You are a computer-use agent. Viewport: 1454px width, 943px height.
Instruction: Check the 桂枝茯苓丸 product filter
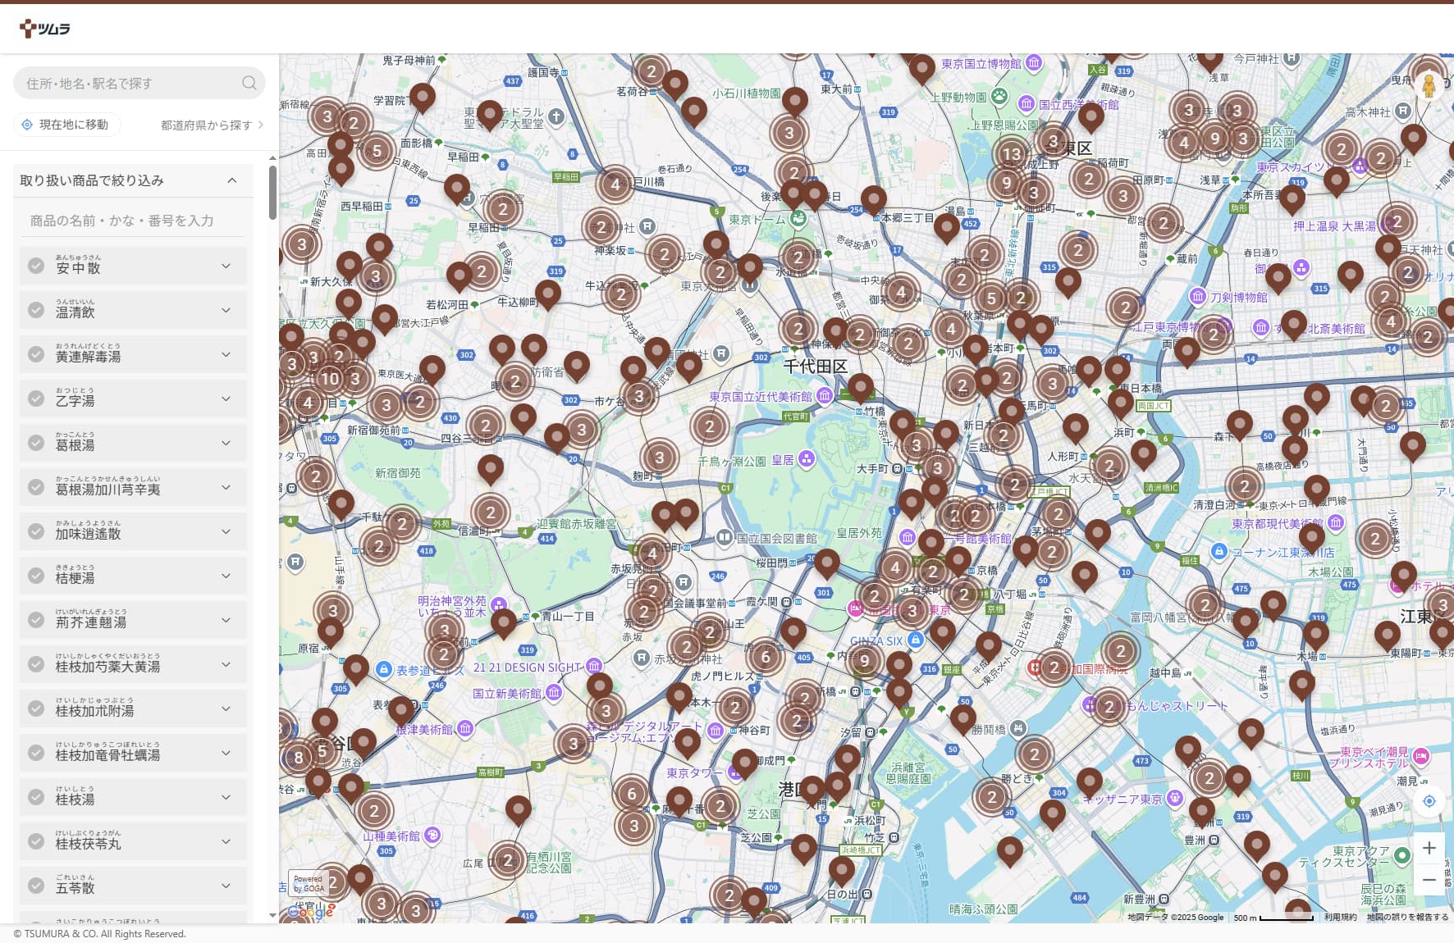[36, 841]
